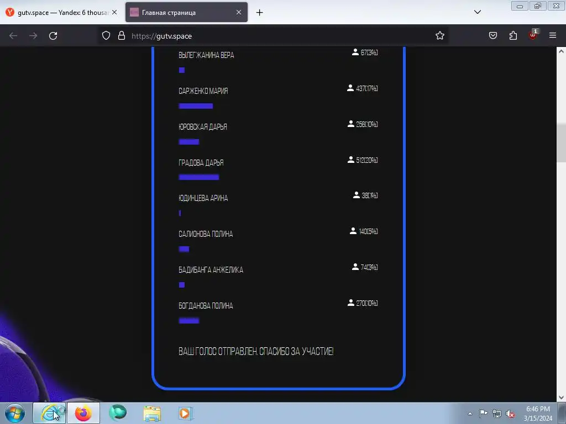The height and width of the screenshot is (424, 566).
Task: Click Салионова Полина's vote progress bar
Action: [184, 249]
